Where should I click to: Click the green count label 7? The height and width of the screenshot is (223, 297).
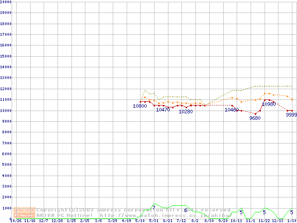point(154,207)
